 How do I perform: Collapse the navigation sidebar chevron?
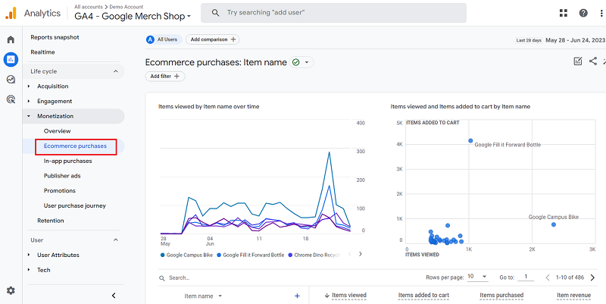pos(114,296)
